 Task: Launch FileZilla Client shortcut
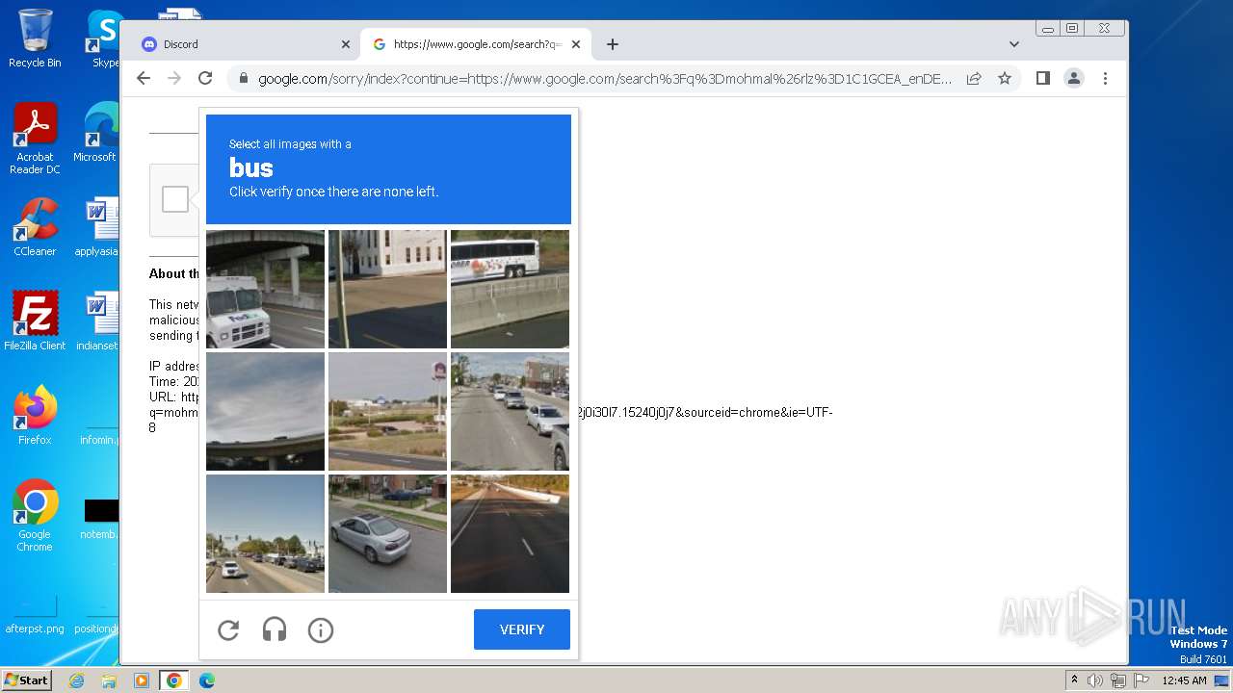(35, 321)
